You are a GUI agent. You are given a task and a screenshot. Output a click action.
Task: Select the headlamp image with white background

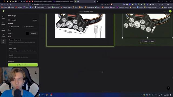(x=80, y=26)
